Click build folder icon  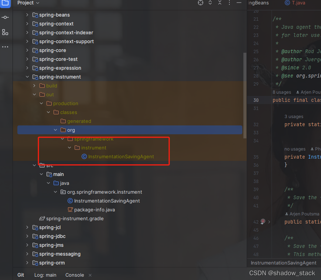coord(42,86)
